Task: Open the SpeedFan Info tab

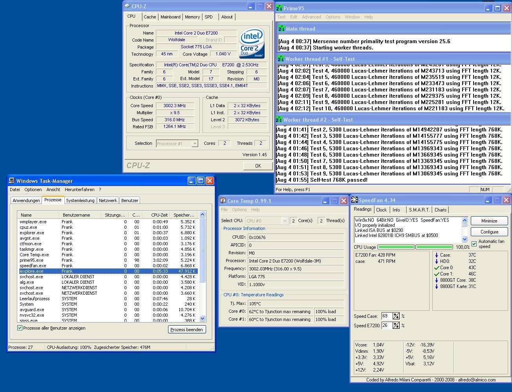Action: click(x=397, y=210)
